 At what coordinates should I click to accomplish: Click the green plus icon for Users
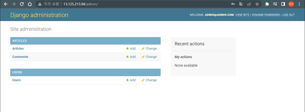127,80
